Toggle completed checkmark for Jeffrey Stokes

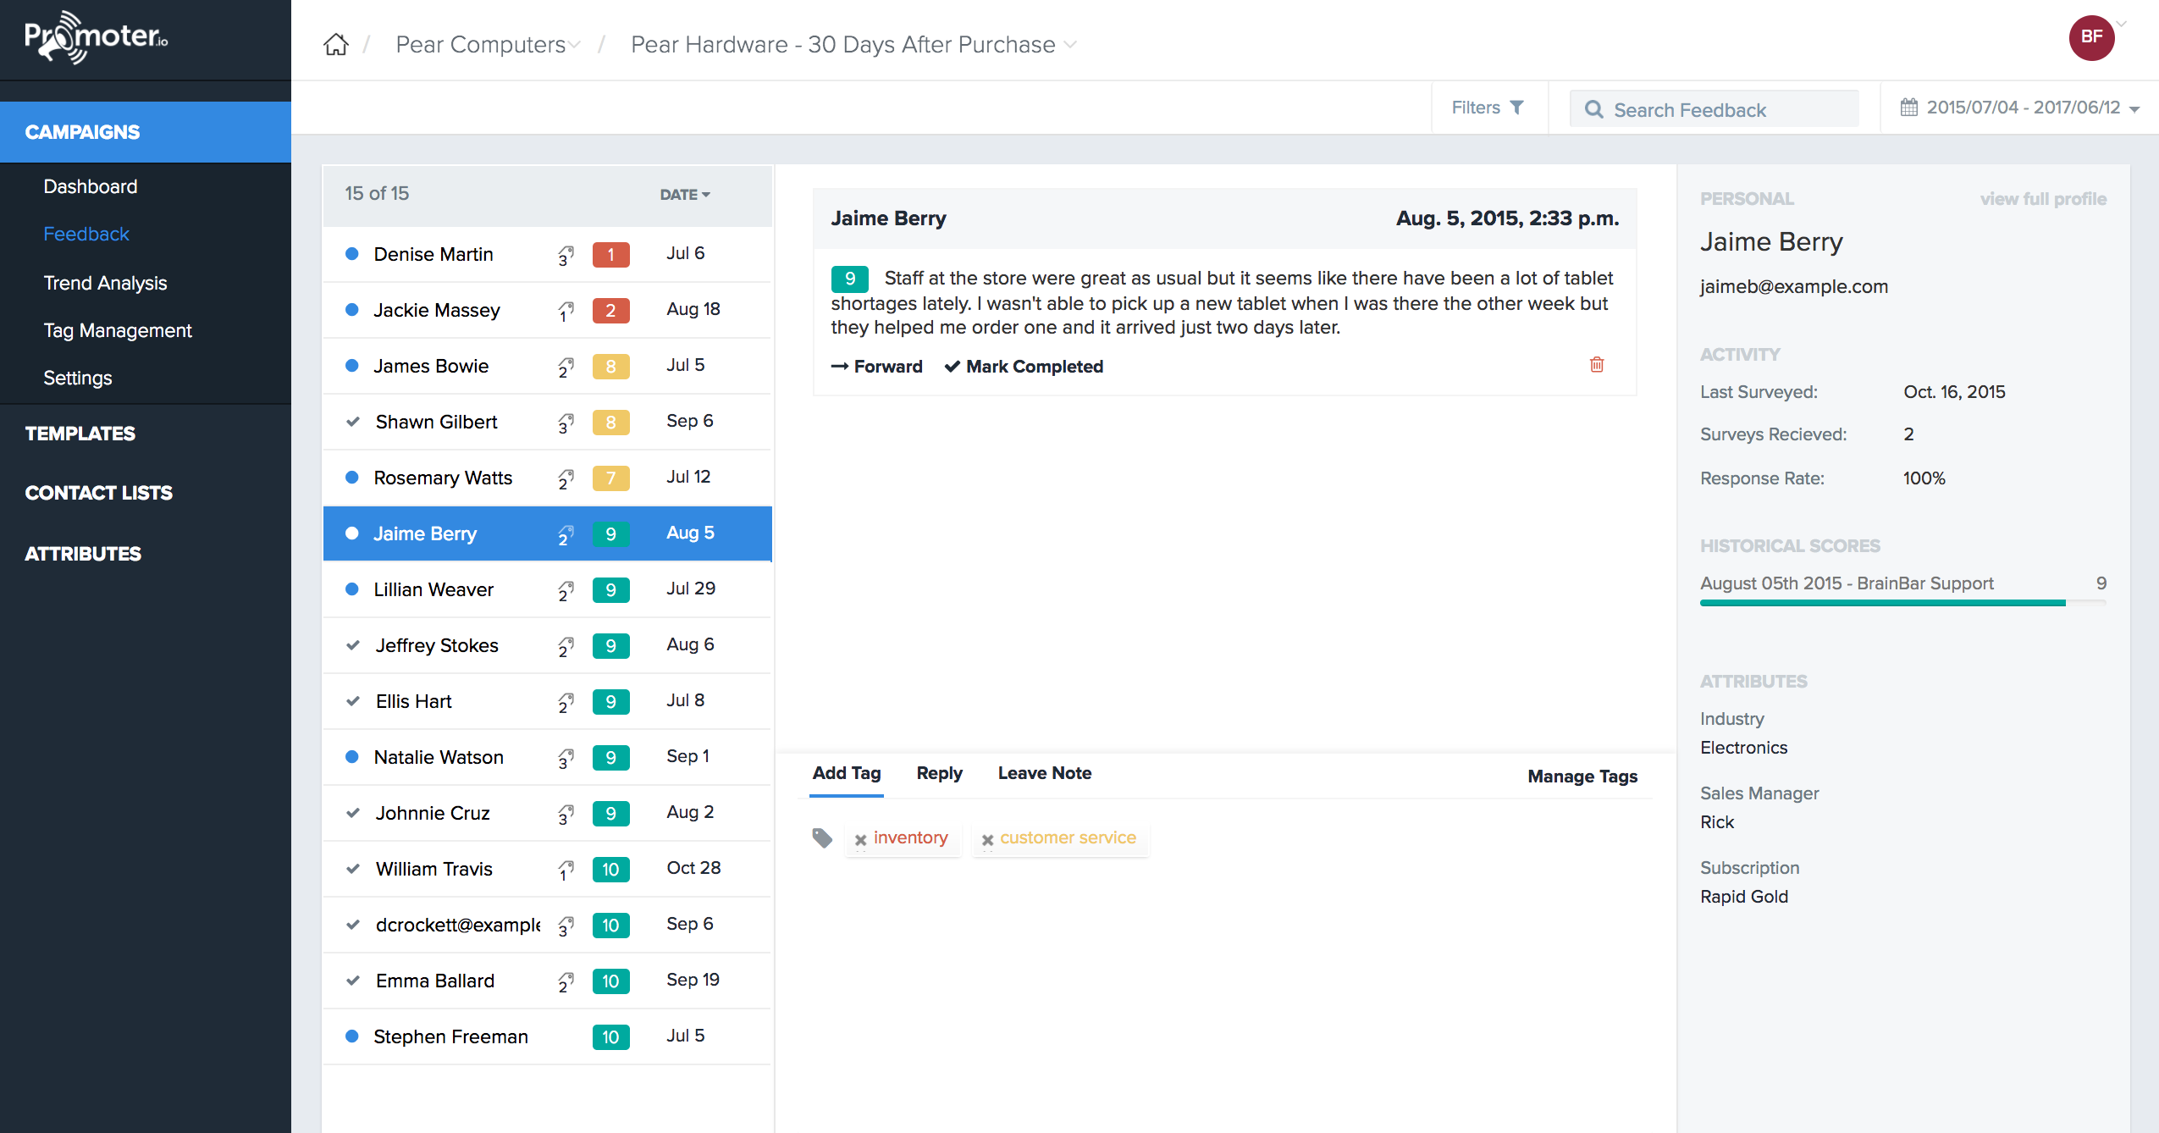click(x=353, y=645)
